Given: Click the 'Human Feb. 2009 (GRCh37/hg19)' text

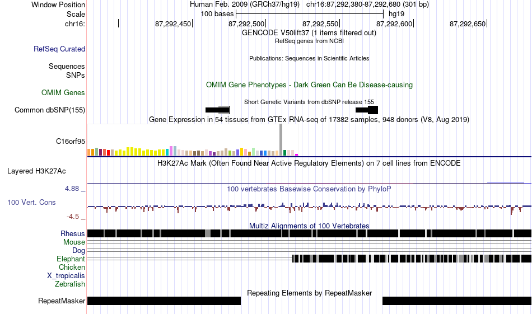Looking at the screenshot, I should [245, 4].
